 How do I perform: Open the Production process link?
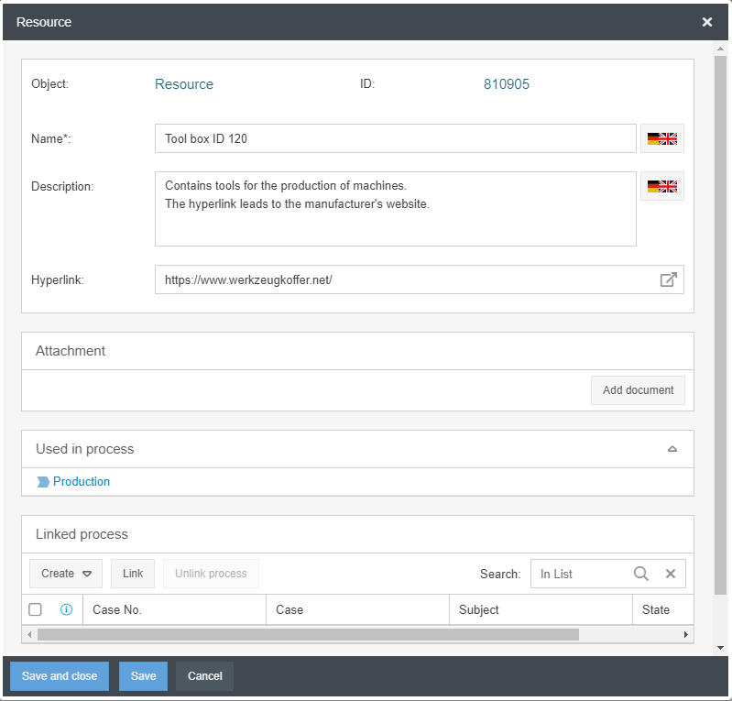click(x=82, y=482)
